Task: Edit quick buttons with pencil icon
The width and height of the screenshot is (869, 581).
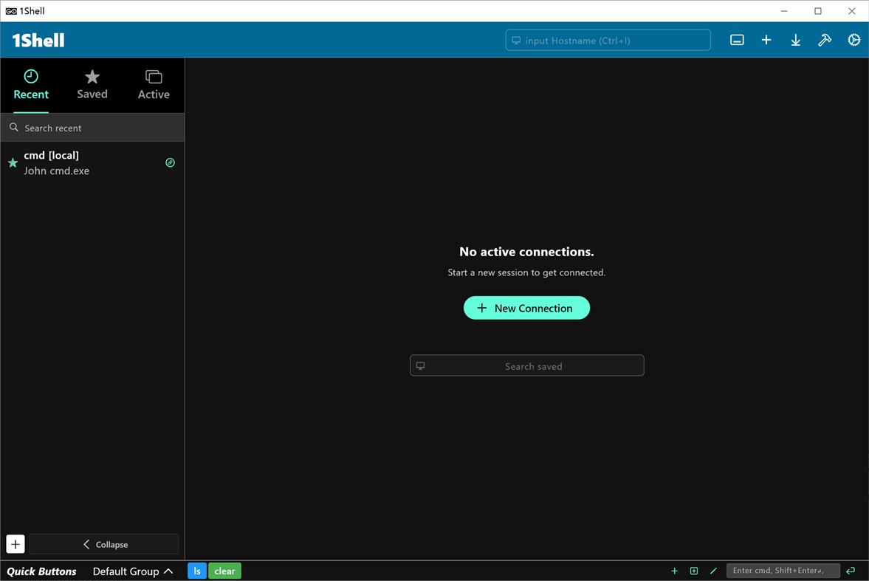Action: [x=713, y=571]
